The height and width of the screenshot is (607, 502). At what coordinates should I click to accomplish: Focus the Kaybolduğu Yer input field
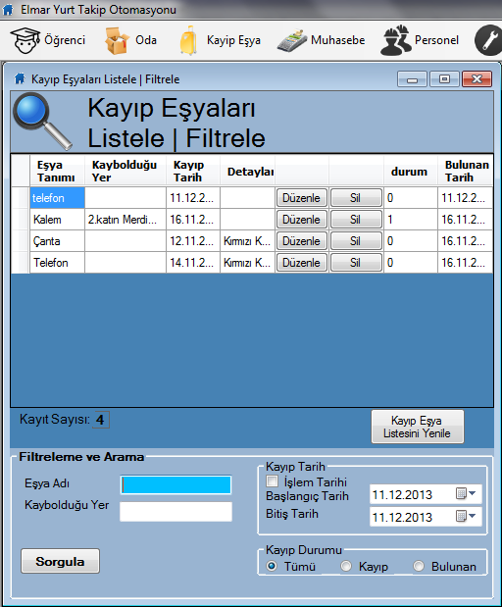point(176,512)
